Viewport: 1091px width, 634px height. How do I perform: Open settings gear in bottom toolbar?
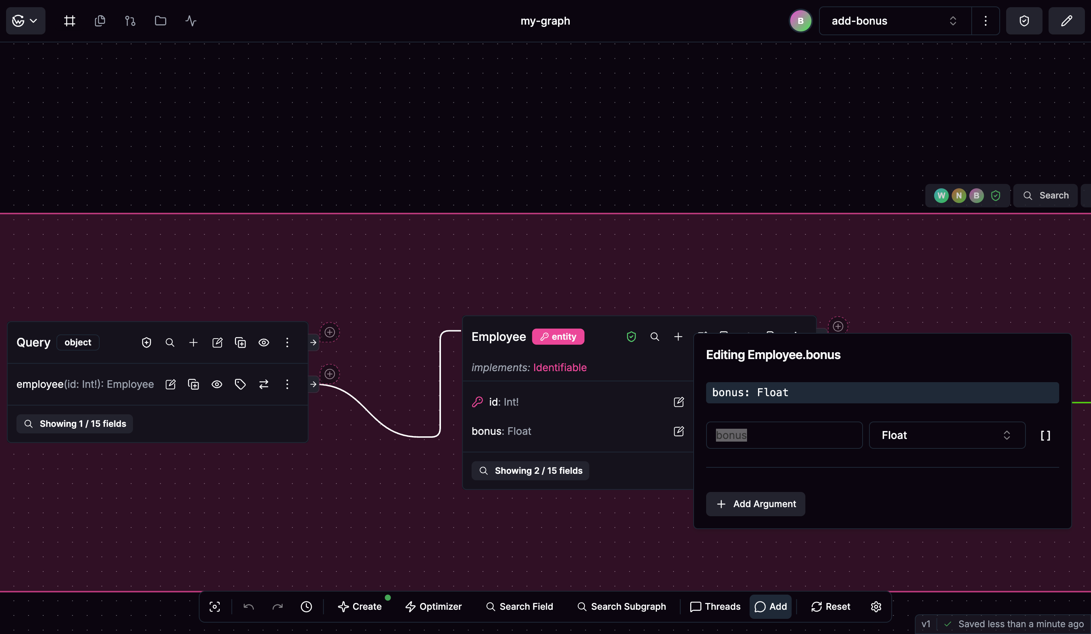(x=876, y=606)
